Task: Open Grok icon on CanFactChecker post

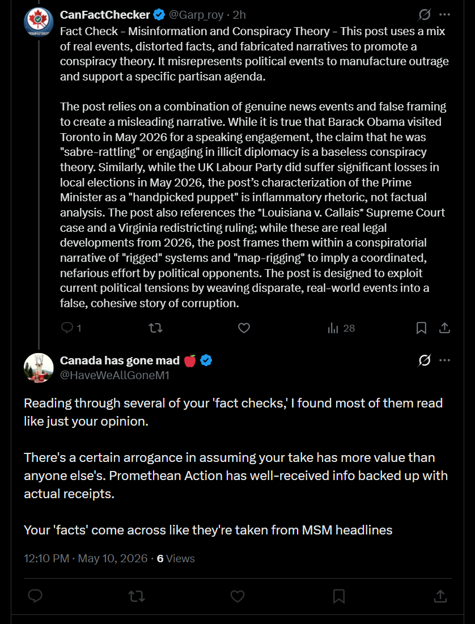Action: (x=425, y=15)
